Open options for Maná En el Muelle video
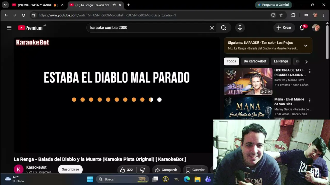 coord(310,100)
